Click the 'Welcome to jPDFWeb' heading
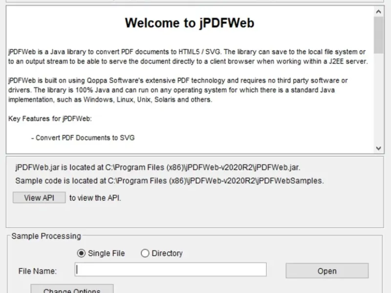The width and height of the screenshot is (391, 293). (x=190, y=23)
